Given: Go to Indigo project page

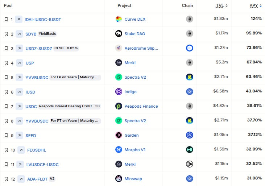Looking at the screenshot, I should 131,92.
